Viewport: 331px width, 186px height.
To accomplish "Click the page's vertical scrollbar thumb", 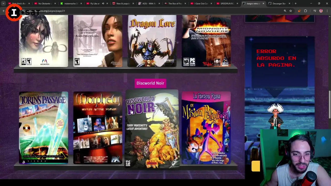I will (x=329, y=105).
